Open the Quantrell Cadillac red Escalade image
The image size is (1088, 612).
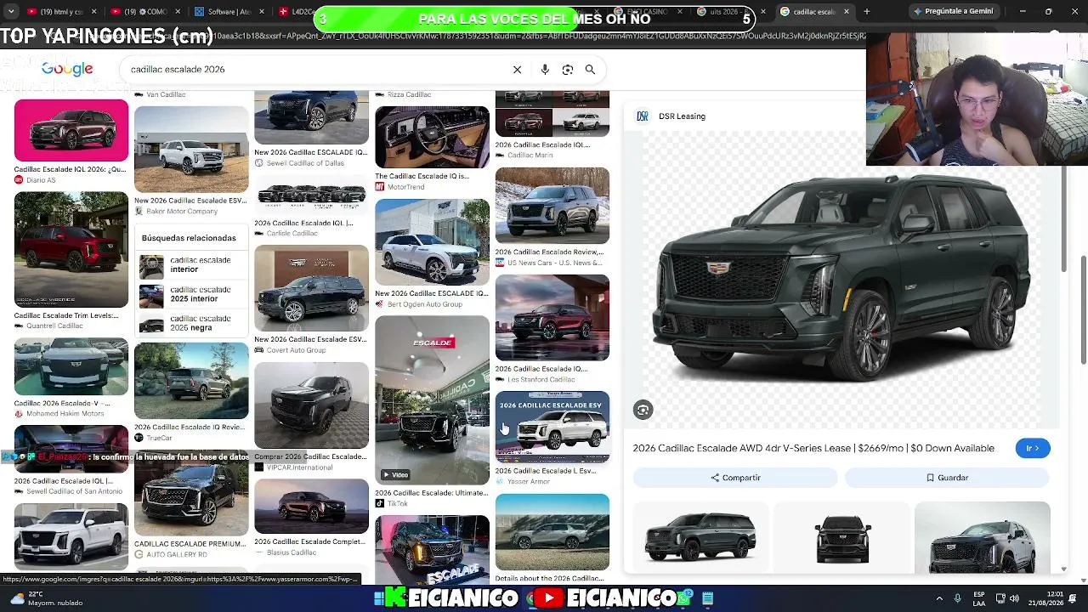point(71,250)
